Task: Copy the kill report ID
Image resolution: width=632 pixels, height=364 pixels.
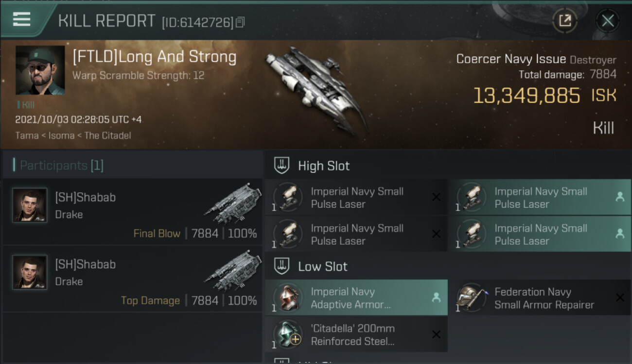Action: (x=240, y=22)
